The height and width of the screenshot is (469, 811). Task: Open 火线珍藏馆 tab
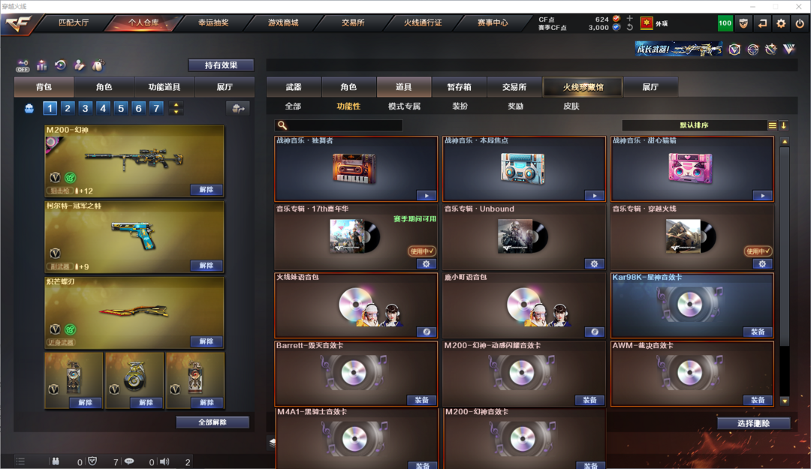tap(583, 87)
